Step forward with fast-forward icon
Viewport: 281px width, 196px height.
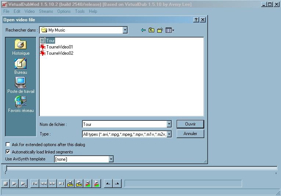52,184
